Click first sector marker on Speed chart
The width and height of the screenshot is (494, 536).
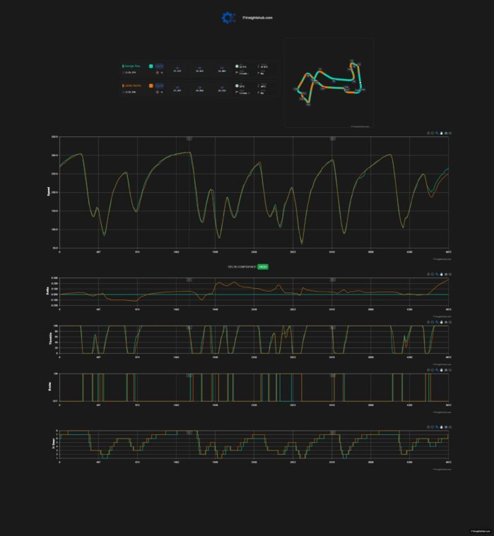(189, 138)
